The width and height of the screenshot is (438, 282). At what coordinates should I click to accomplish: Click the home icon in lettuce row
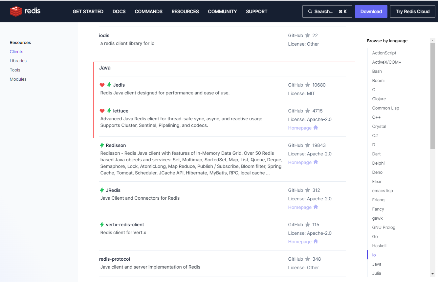coord(316,128)
